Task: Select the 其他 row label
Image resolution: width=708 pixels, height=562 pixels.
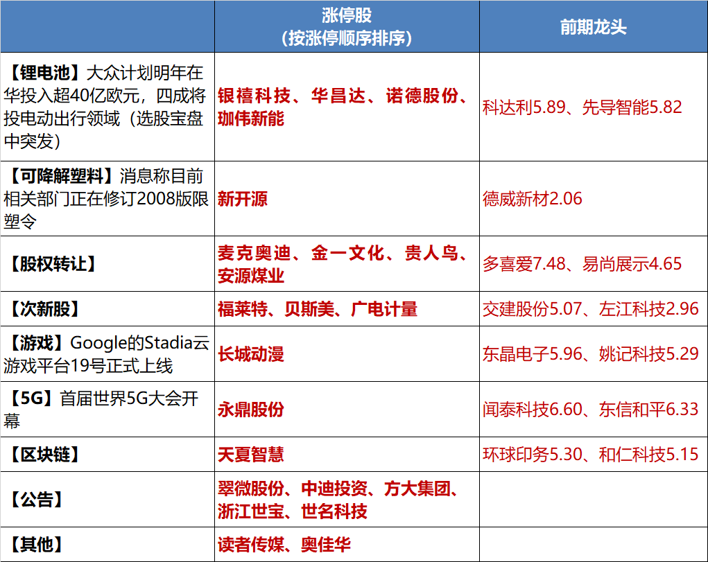Action: [x=107, y=545]
